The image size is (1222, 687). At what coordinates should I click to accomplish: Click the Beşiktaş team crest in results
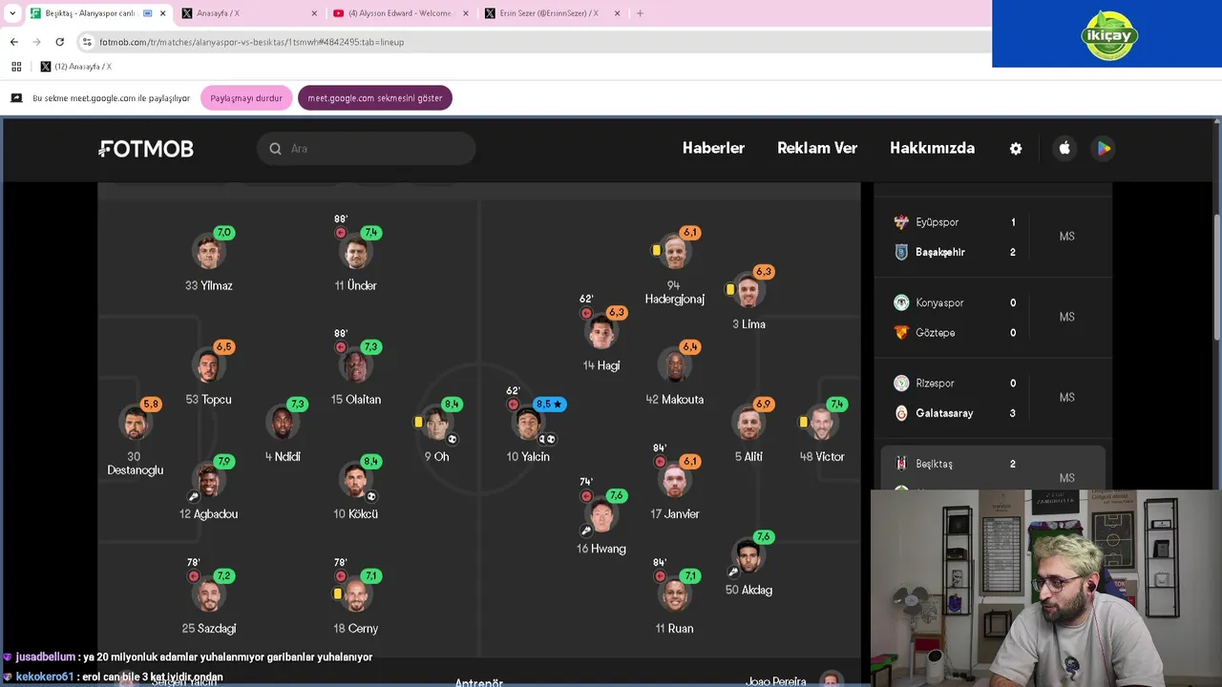pyautogui.click(x=901, y=464)
